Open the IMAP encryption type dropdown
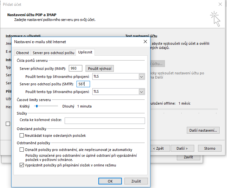Image resolution: width=227 pixels, height=188 pixels. coord(141,77)
